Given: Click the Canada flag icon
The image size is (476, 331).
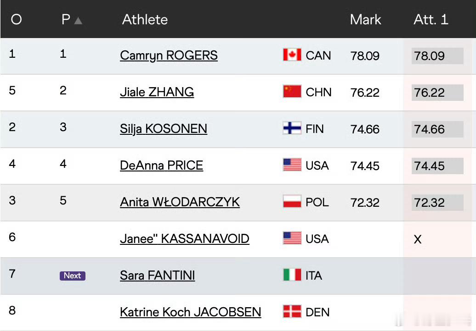Looking at the screenshot, I should (x=292, y=55).
